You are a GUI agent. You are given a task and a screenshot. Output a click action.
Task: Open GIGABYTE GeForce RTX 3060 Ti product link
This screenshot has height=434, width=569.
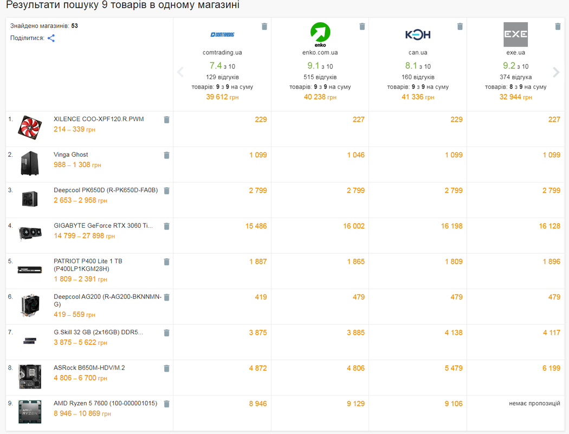(103, 226)
